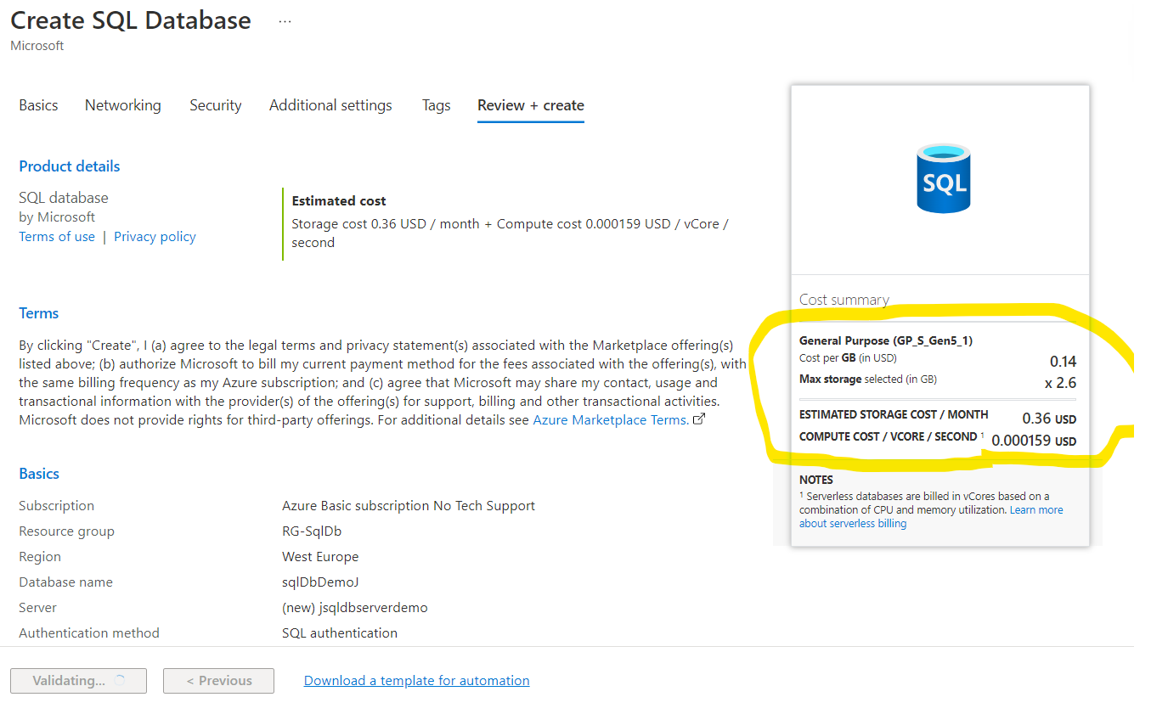This screenshot has height=714, width=1151.
Task: Click the SQL authentication value
Action: coord(340,633)
